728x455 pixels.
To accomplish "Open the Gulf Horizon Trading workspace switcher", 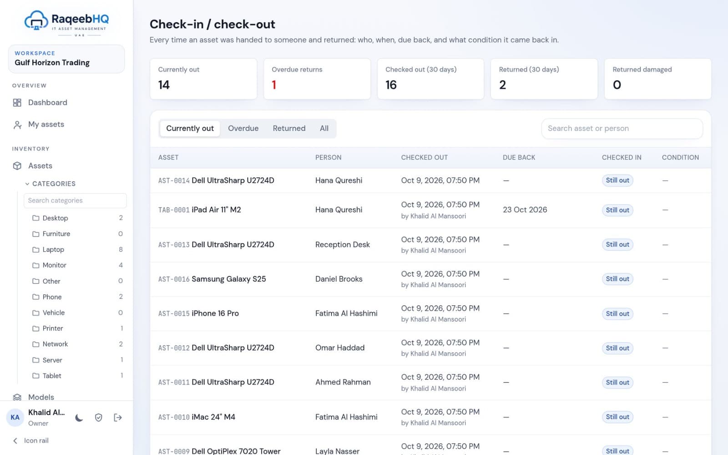I will (x=66, y=59).
